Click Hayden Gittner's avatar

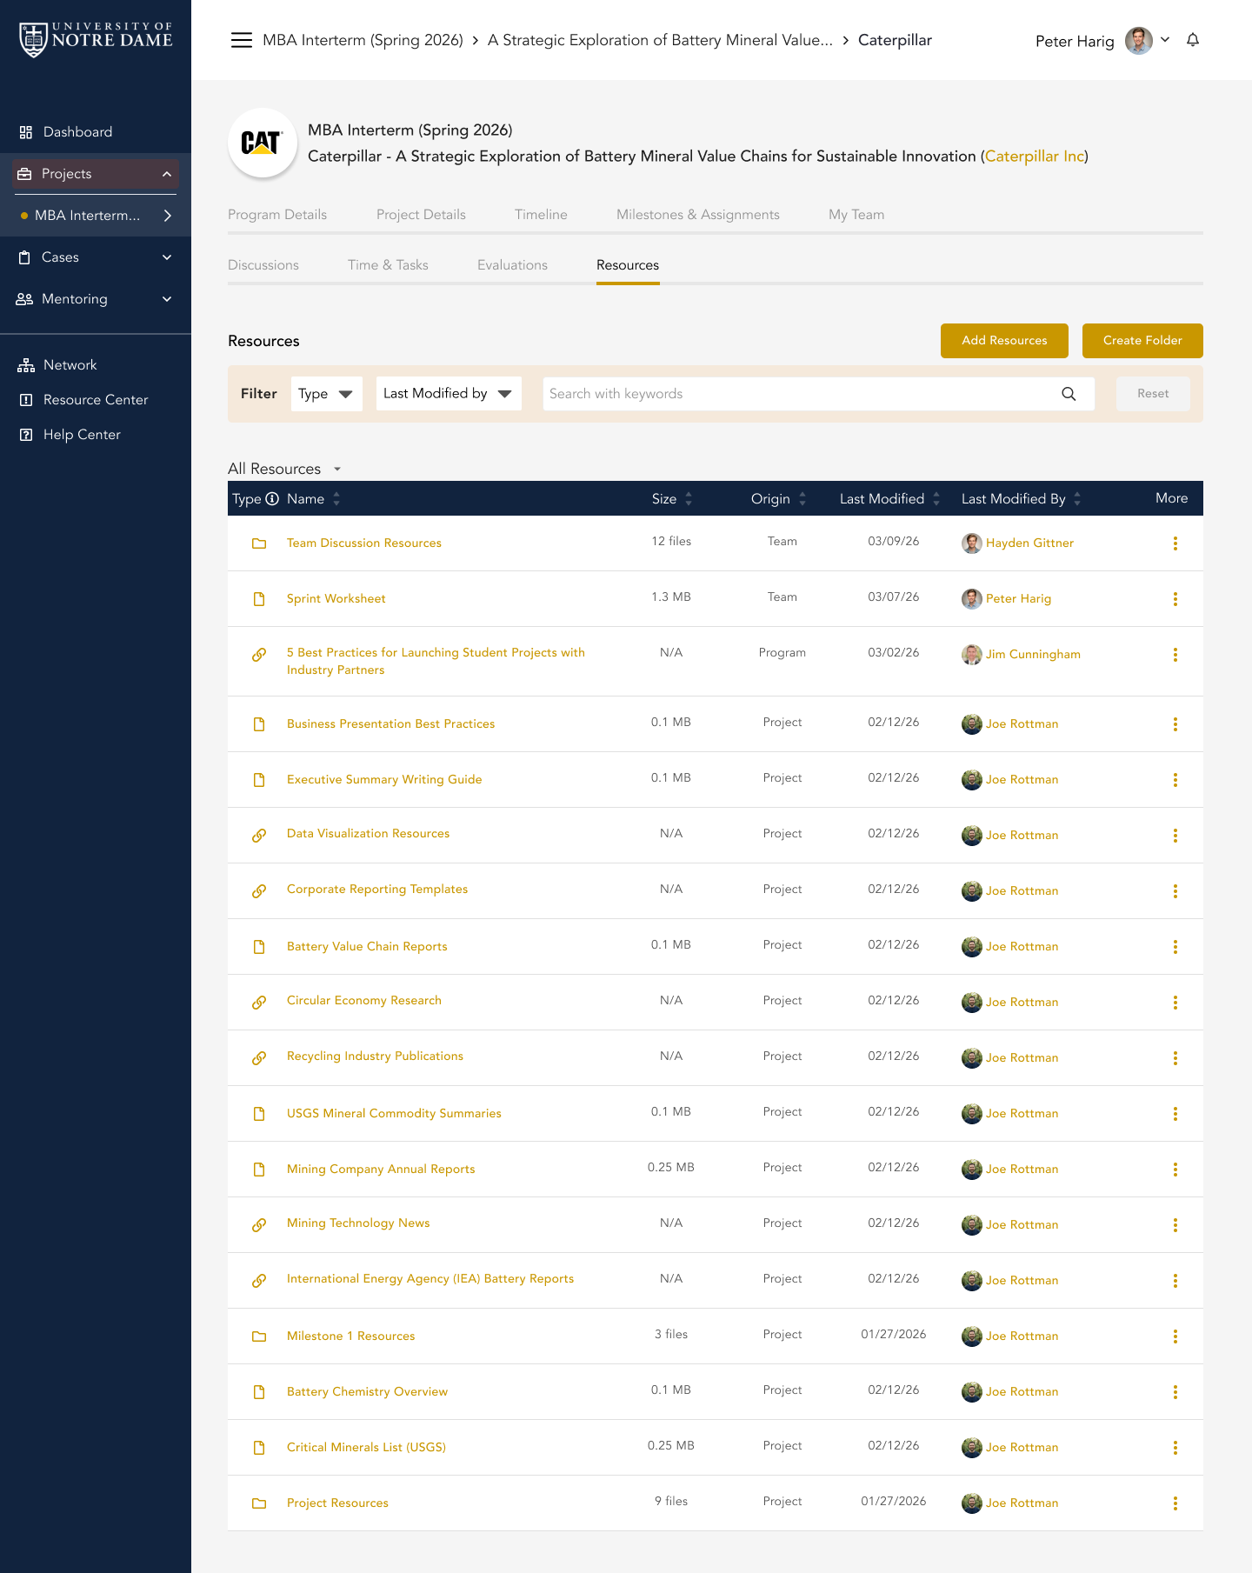point(972,543)
